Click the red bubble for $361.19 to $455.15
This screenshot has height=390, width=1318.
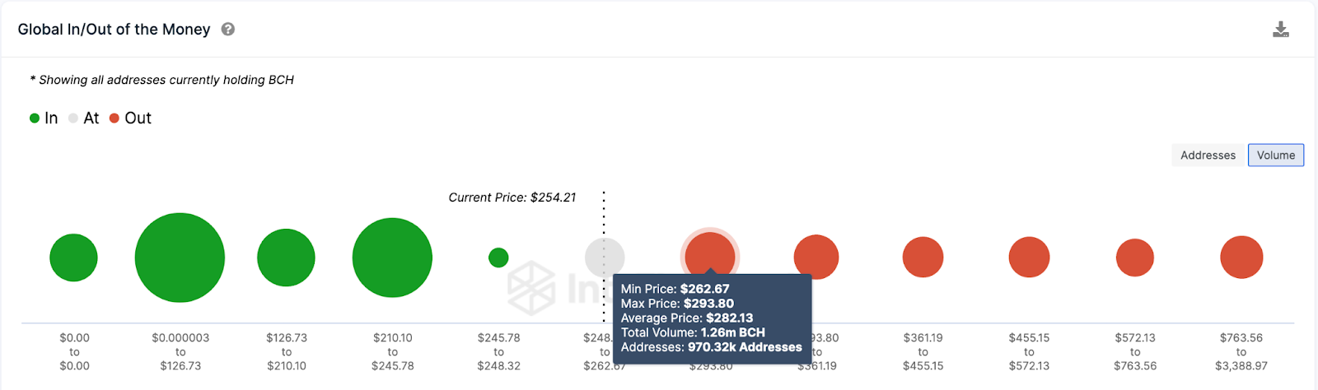click(923, 258)
